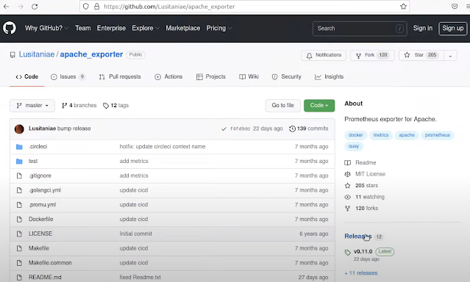Switch to the Actions tab
Viewport: 470px width, 282px height.
tap(168, 76)
